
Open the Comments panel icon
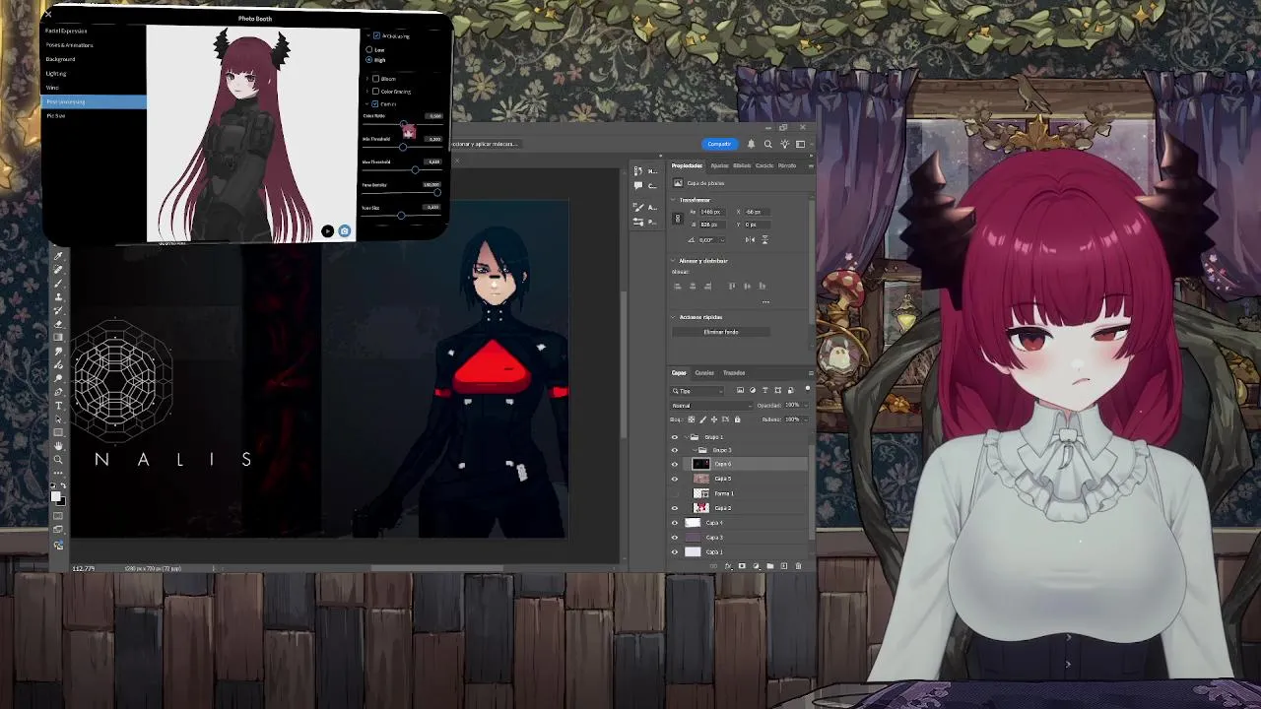tap(638, 185)
